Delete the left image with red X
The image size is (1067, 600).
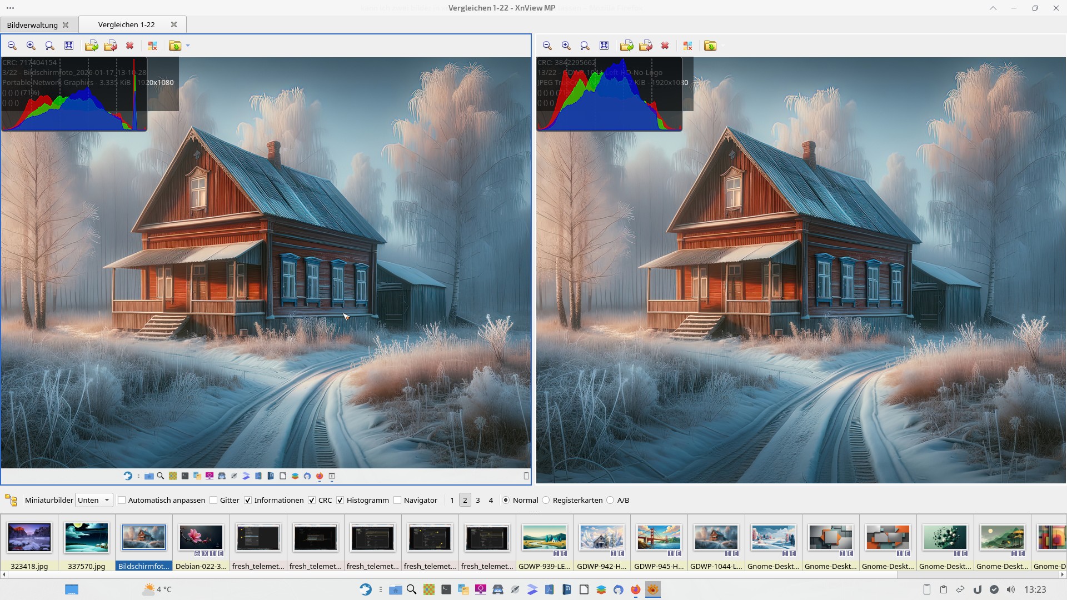(x=129, y=46)
